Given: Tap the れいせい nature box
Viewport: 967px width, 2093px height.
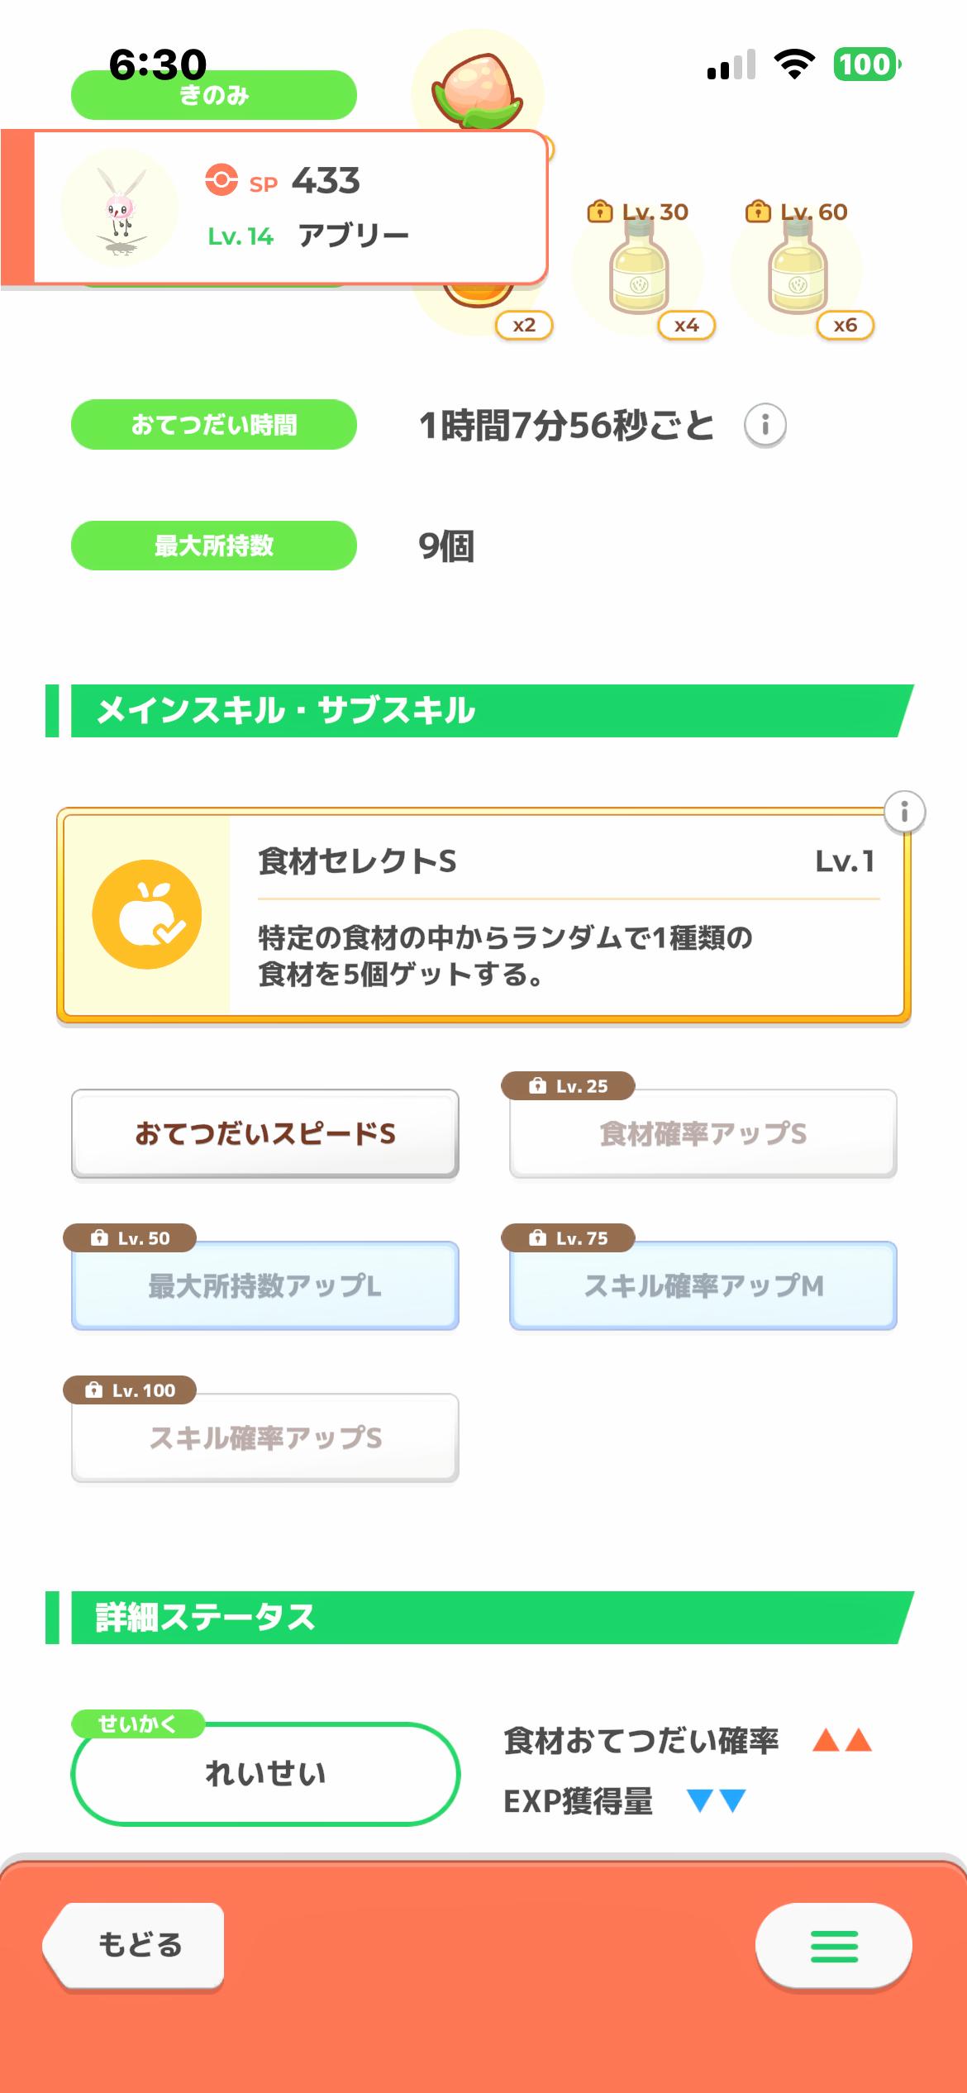Looking at the screenshot, I should click(264, 1773).
